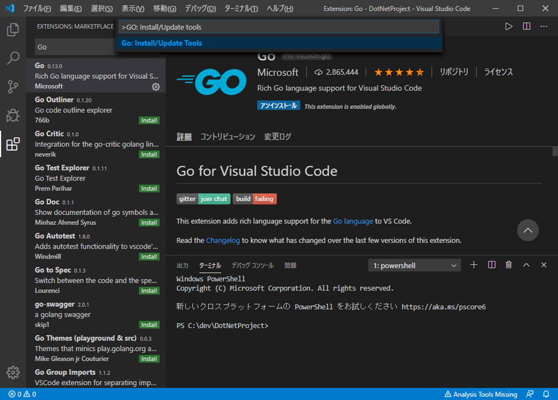Screen dimensions: 558x400
Task: Open the ファイル menu
Action: click(x=36, y=9)
